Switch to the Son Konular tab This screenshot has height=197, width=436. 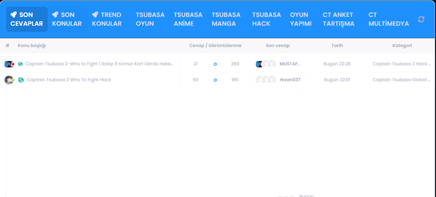[68, 19]
